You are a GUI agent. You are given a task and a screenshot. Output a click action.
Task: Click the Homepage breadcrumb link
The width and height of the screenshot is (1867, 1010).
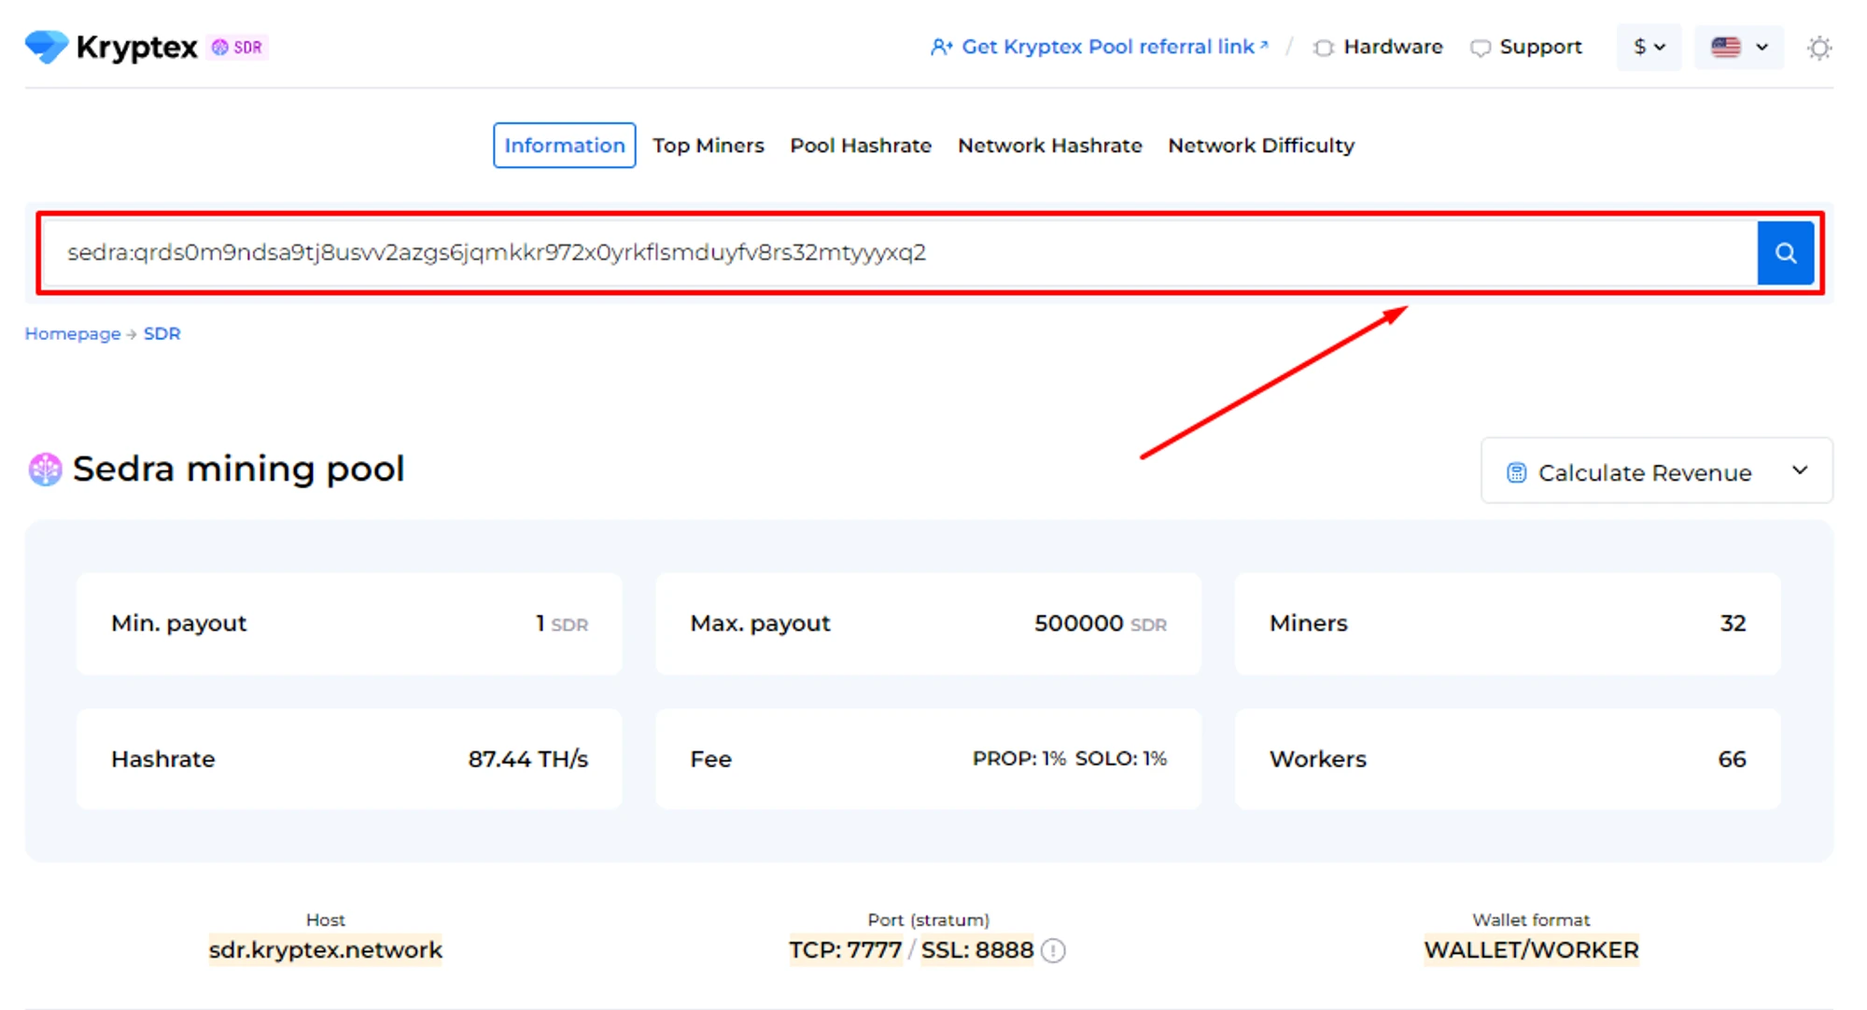coord(72,334)
